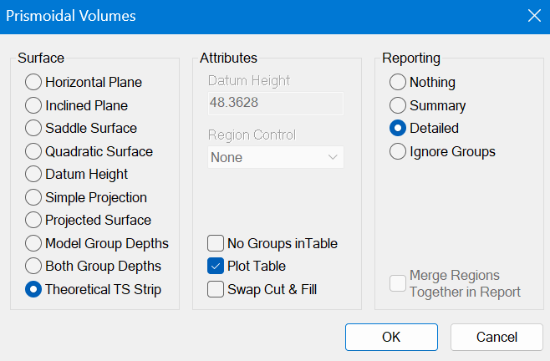Confirm dialog with OK button
The height and width of the screenshot is (361, 550).
pyautogui.click(x=391, y=337)
